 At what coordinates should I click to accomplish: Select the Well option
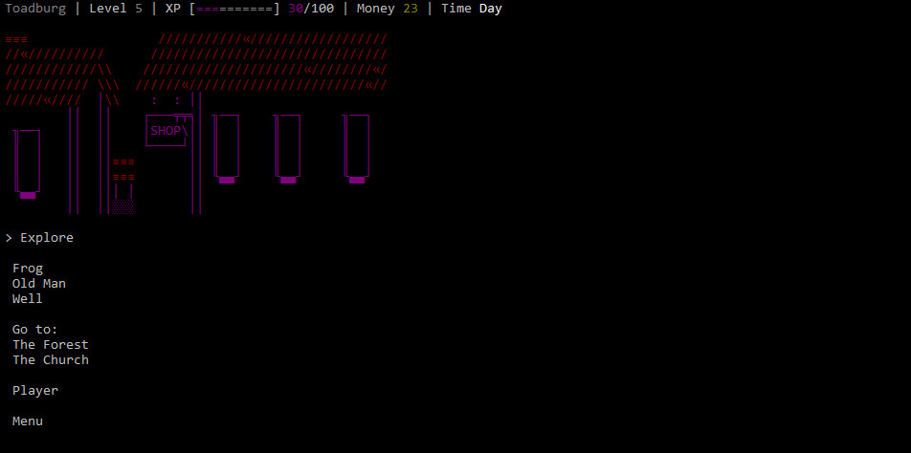click(28, 299)
